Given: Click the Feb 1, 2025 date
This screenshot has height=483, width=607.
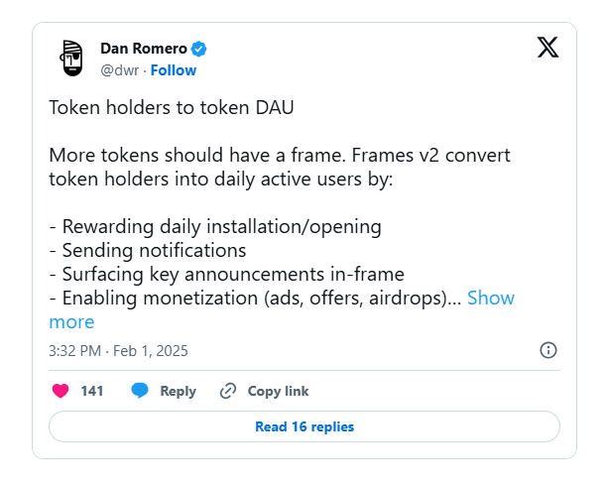Looking at the screenshot, I should 149,351.
